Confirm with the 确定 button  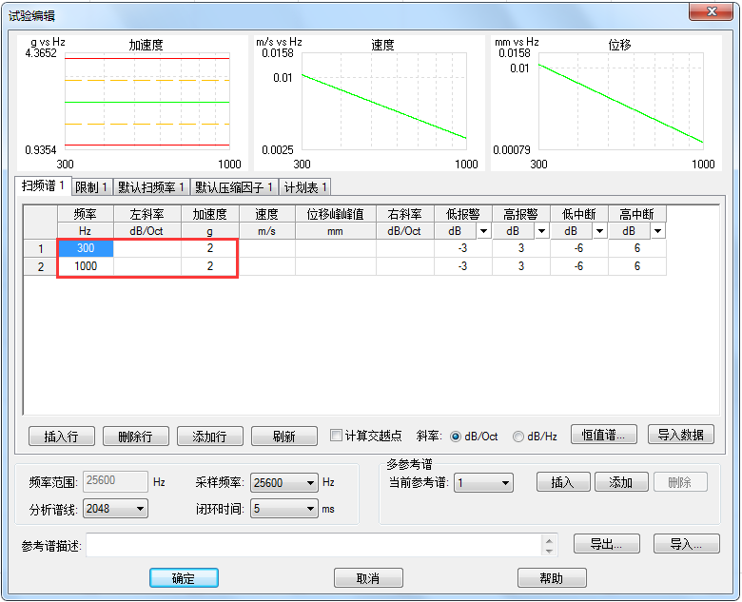click(x=184, y=578)
